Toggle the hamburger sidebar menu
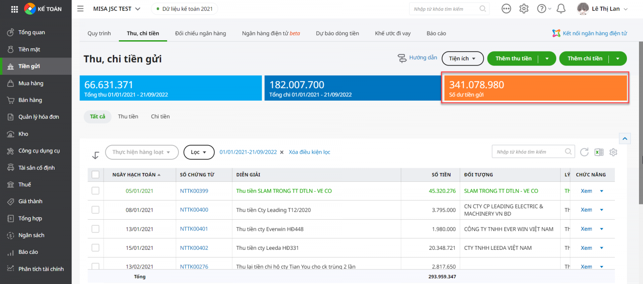Image resolution: width=643 pixels, height=284 pixels. click(x=80, y=9)
